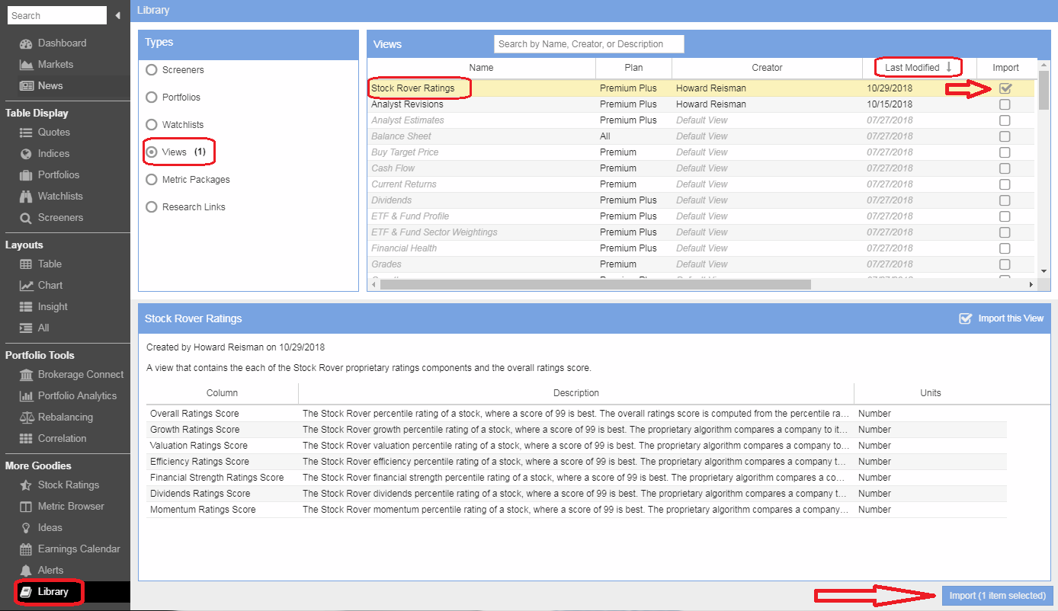
Task: Click the Import (1 item selected) button
Action: (995, 596)
